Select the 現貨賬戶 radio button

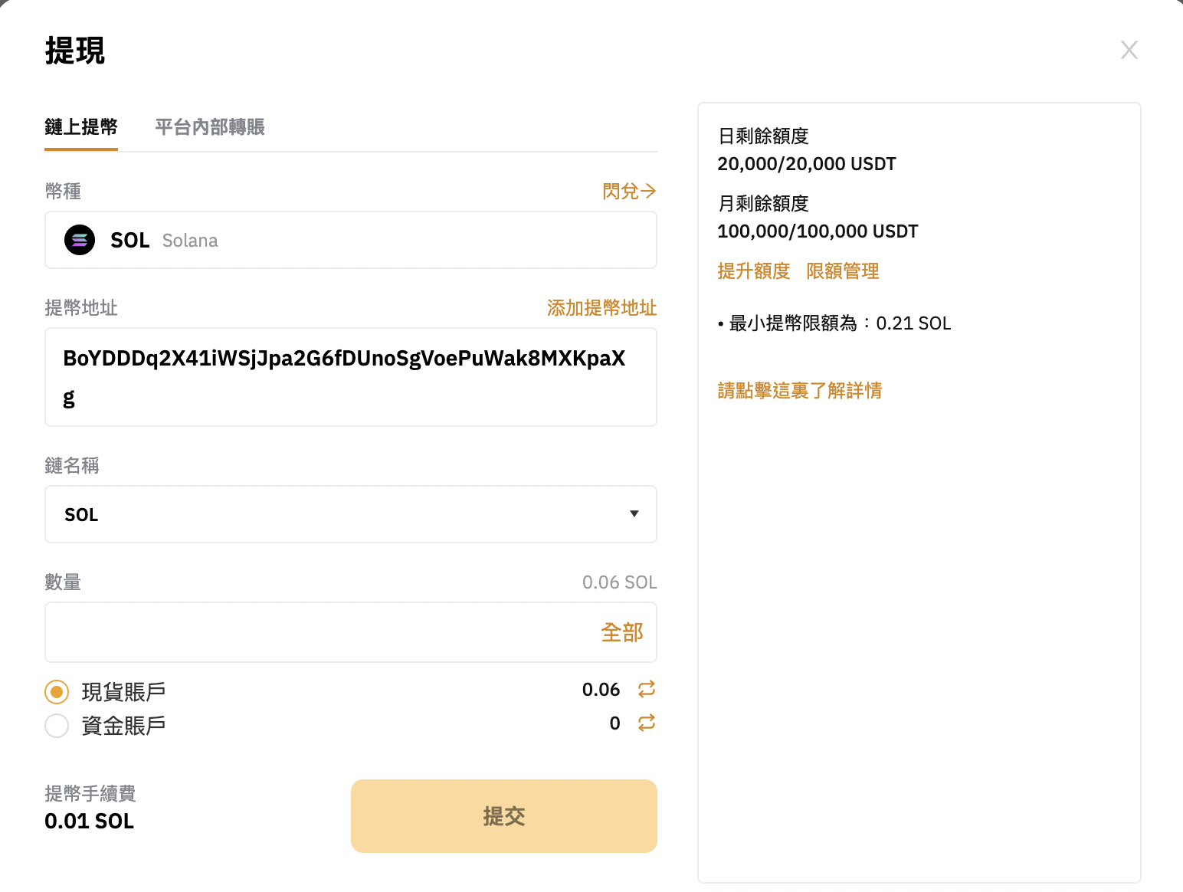[56, 691]
